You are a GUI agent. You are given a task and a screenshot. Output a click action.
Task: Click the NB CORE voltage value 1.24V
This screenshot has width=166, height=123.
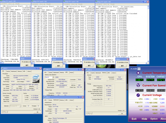point(162,103)
